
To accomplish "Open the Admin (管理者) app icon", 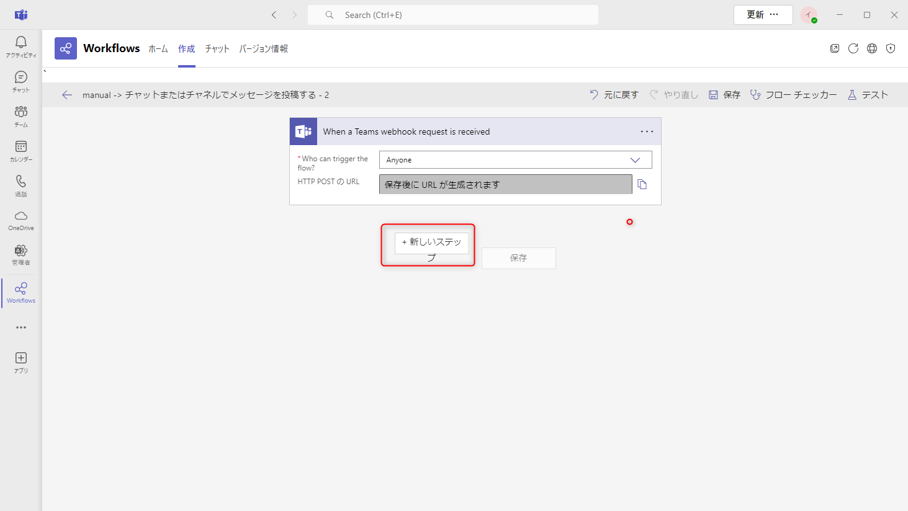I will [x=21, y=255].
